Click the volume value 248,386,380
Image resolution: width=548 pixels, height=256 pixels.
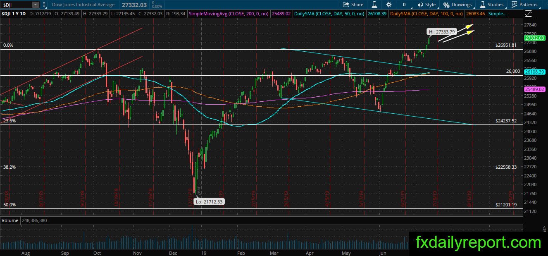pyautogui.click(x=33, y=220)
